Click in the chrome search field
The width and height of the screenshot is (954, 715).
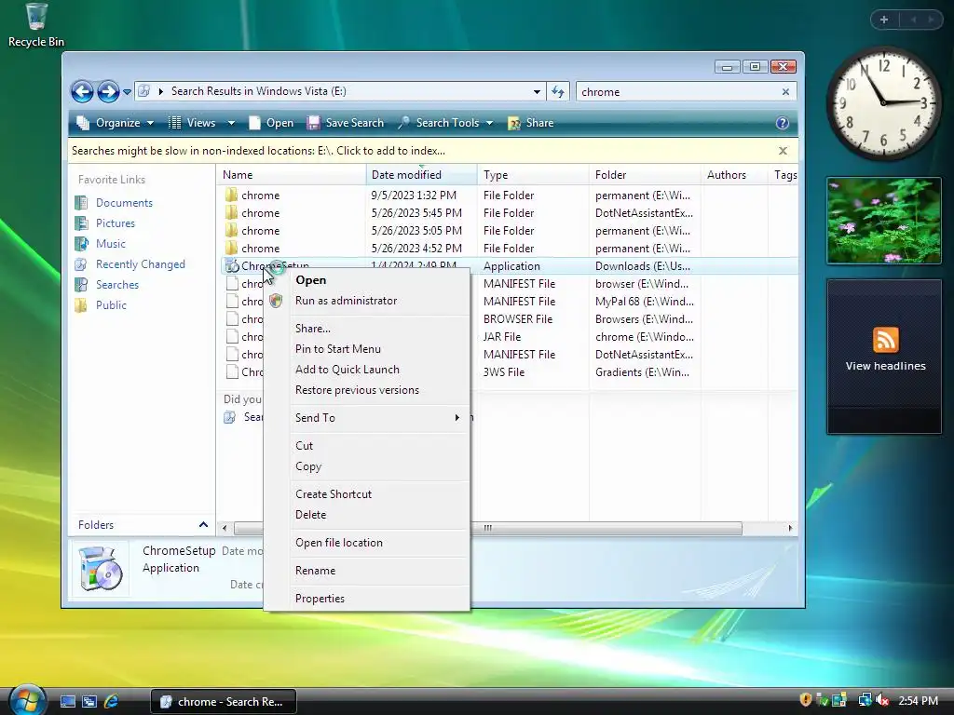pyautogui.click(x=678, y=92)
